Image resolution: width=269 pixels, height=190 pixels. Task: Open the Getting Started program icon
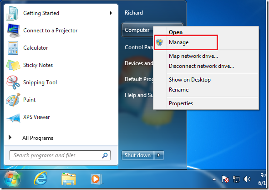click(12, 13)
